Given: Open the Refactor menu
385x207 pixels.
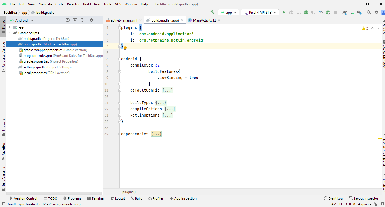Looking at the screenshot, I should point(73,4).
